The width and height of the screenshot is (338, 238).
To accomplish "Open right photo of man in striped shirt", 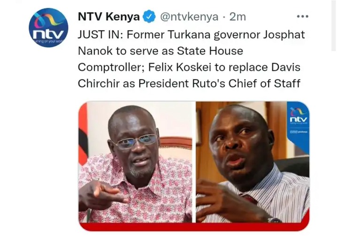I will click(x=253, y=162).
